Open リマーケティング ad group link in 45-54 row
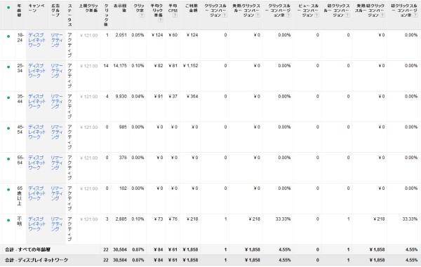The height and width of the screenshot is (267, 421). (x=57, y=132)
